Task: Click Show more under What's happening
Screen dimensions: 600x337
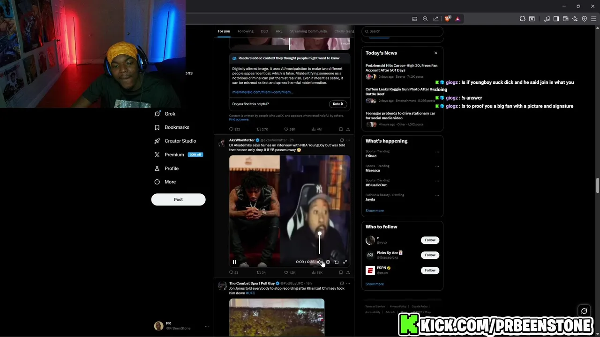Action: point(375,211)
